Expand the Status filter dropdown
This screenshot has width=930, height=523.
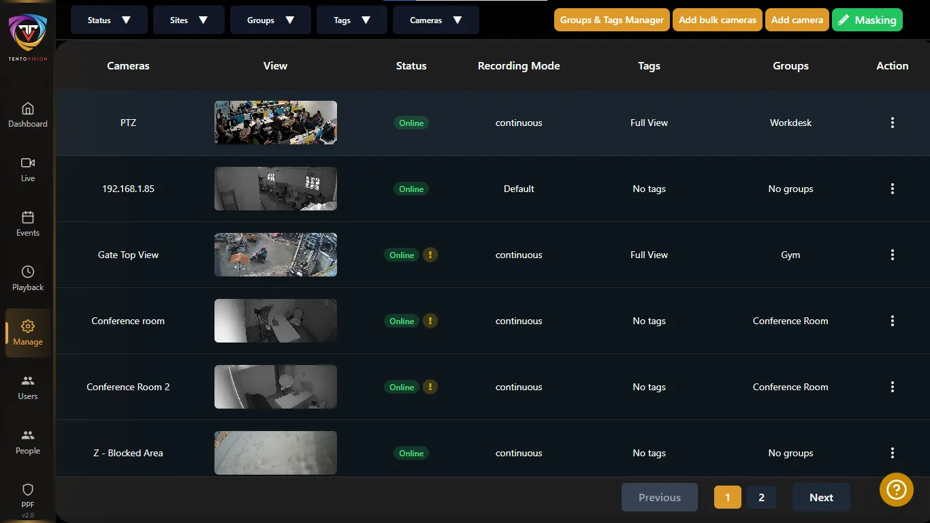(x=109, y=20)
